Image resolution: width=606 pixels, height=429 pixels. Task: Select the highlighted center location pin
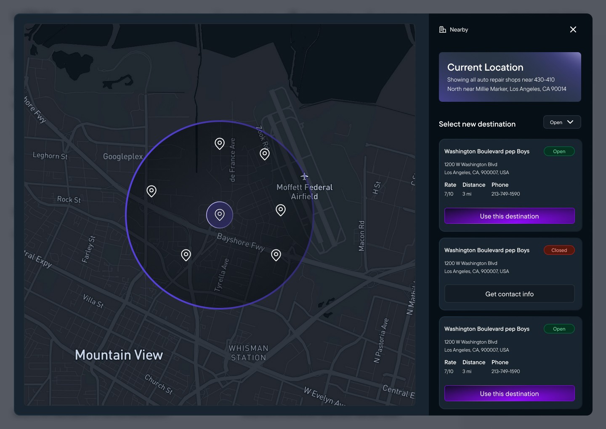(x=220, y=215)
